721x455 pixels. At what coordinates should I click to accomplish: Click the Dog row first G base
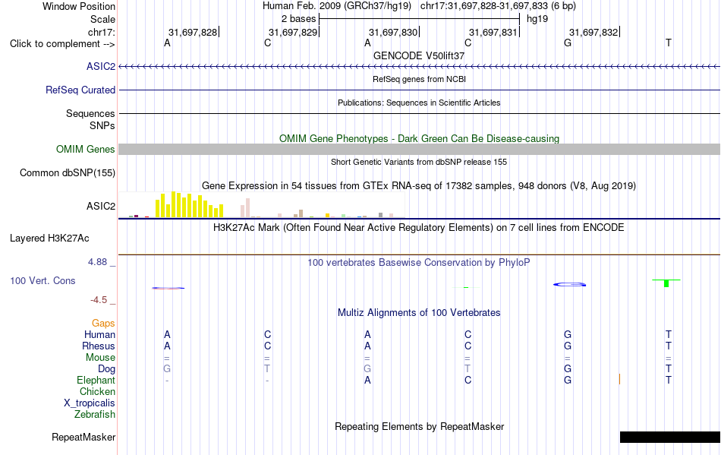(x=167, y=369)
